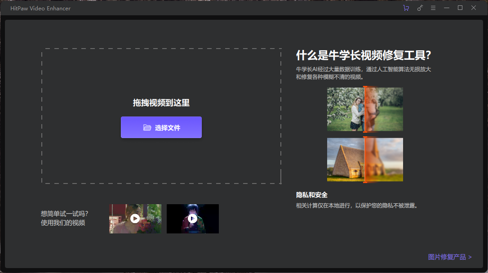Open the hamburger menu in title bar
Viewport: 488px width, 273px height.
tap(433, 8)
